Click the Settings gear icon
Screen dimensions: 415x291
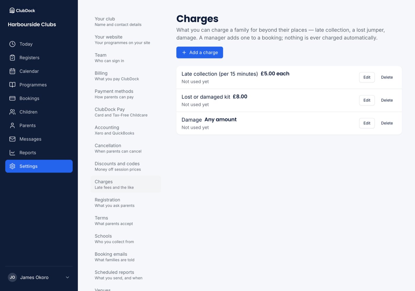(x=12, y=166)
